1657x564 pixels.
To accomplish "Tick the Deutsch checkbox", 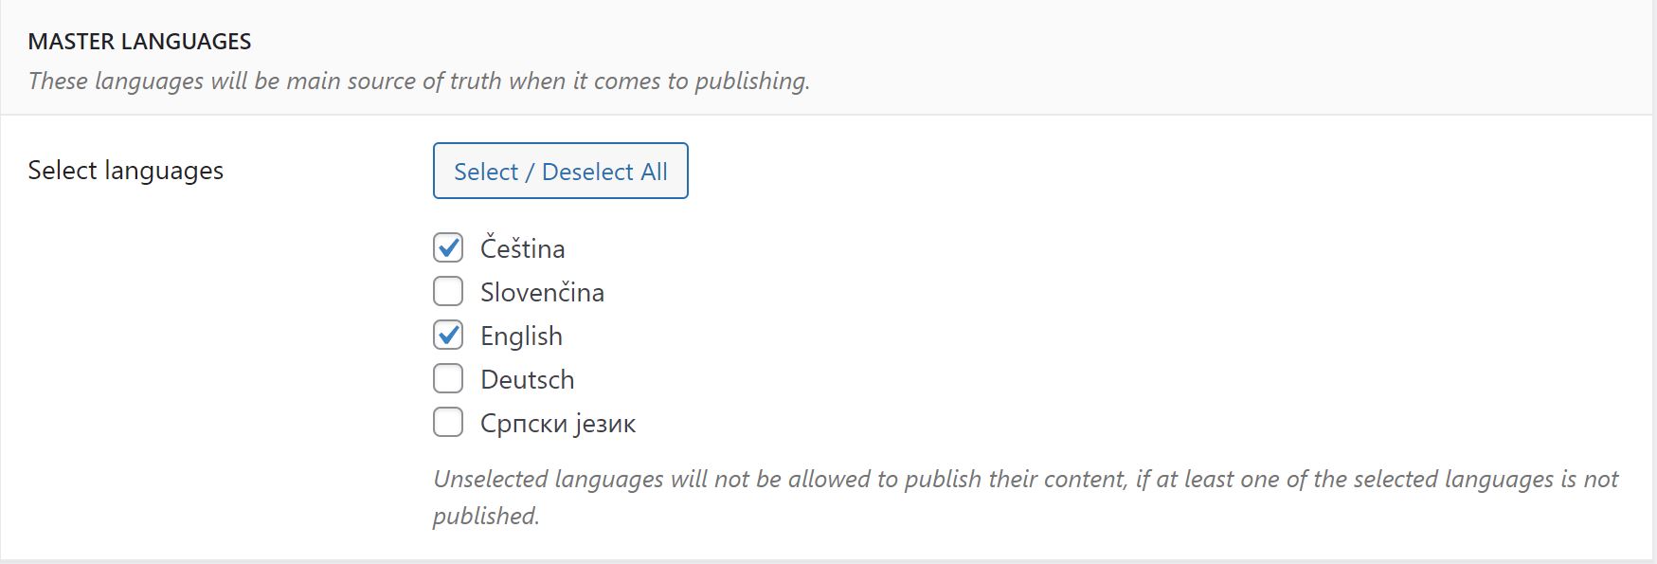I will (x=448, y=379).
